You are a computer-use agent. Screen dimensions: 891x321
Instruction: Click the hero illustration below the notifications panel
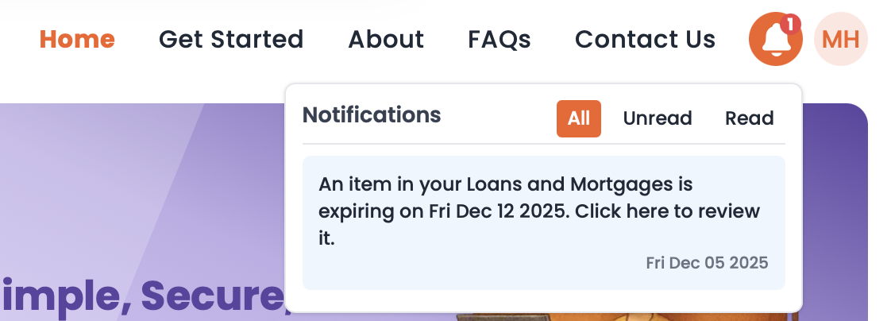(x=628, y=316)
